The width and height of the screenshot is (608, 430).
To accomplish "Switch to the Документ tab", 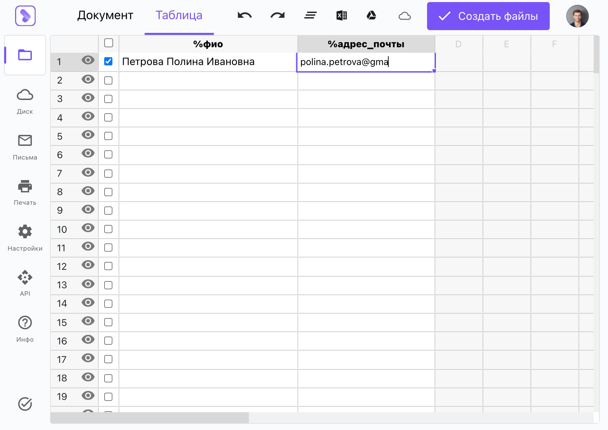I will pyautogui.click(x=105, y=15).
